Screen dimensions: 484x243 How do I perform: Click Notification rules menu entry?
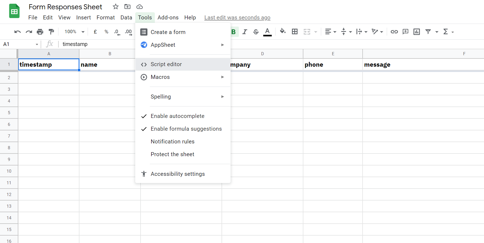click(172, 141)
